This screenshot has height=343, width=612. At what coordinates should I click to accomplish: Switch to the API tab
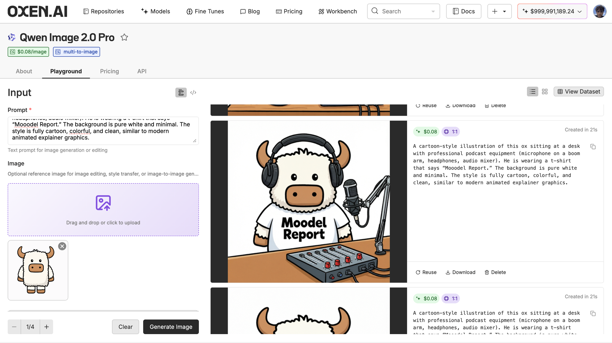142,71
